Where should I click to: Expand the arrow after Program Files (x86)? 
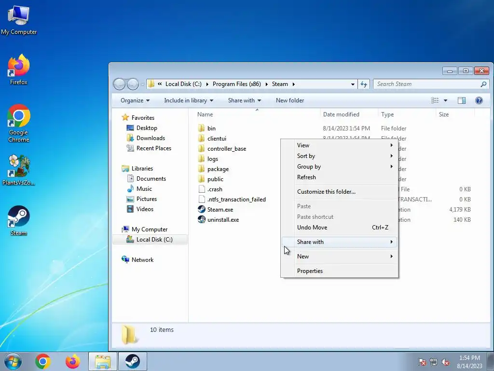coord(266,84)
